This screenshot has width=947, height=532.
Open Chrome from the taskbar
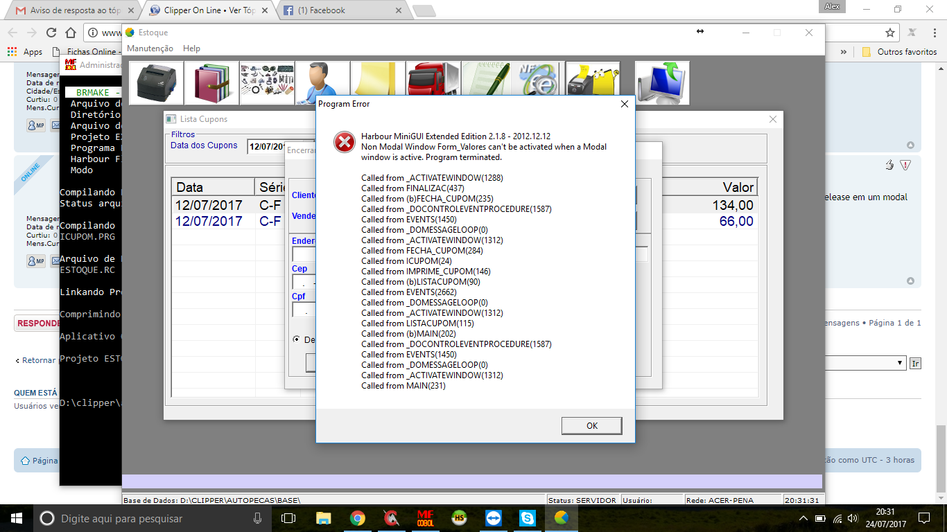pyautogui.click(x=357, y=518)
